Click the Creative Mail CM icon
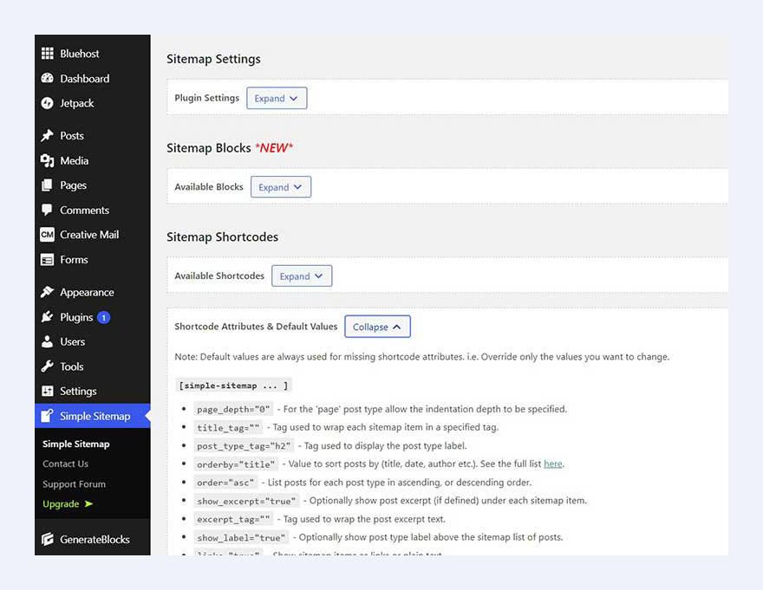This screenshot has width=763, height=590. 47,235
